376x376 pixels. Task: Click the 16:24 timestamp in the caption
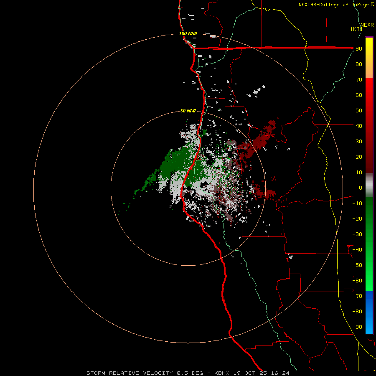coord(280,373)
